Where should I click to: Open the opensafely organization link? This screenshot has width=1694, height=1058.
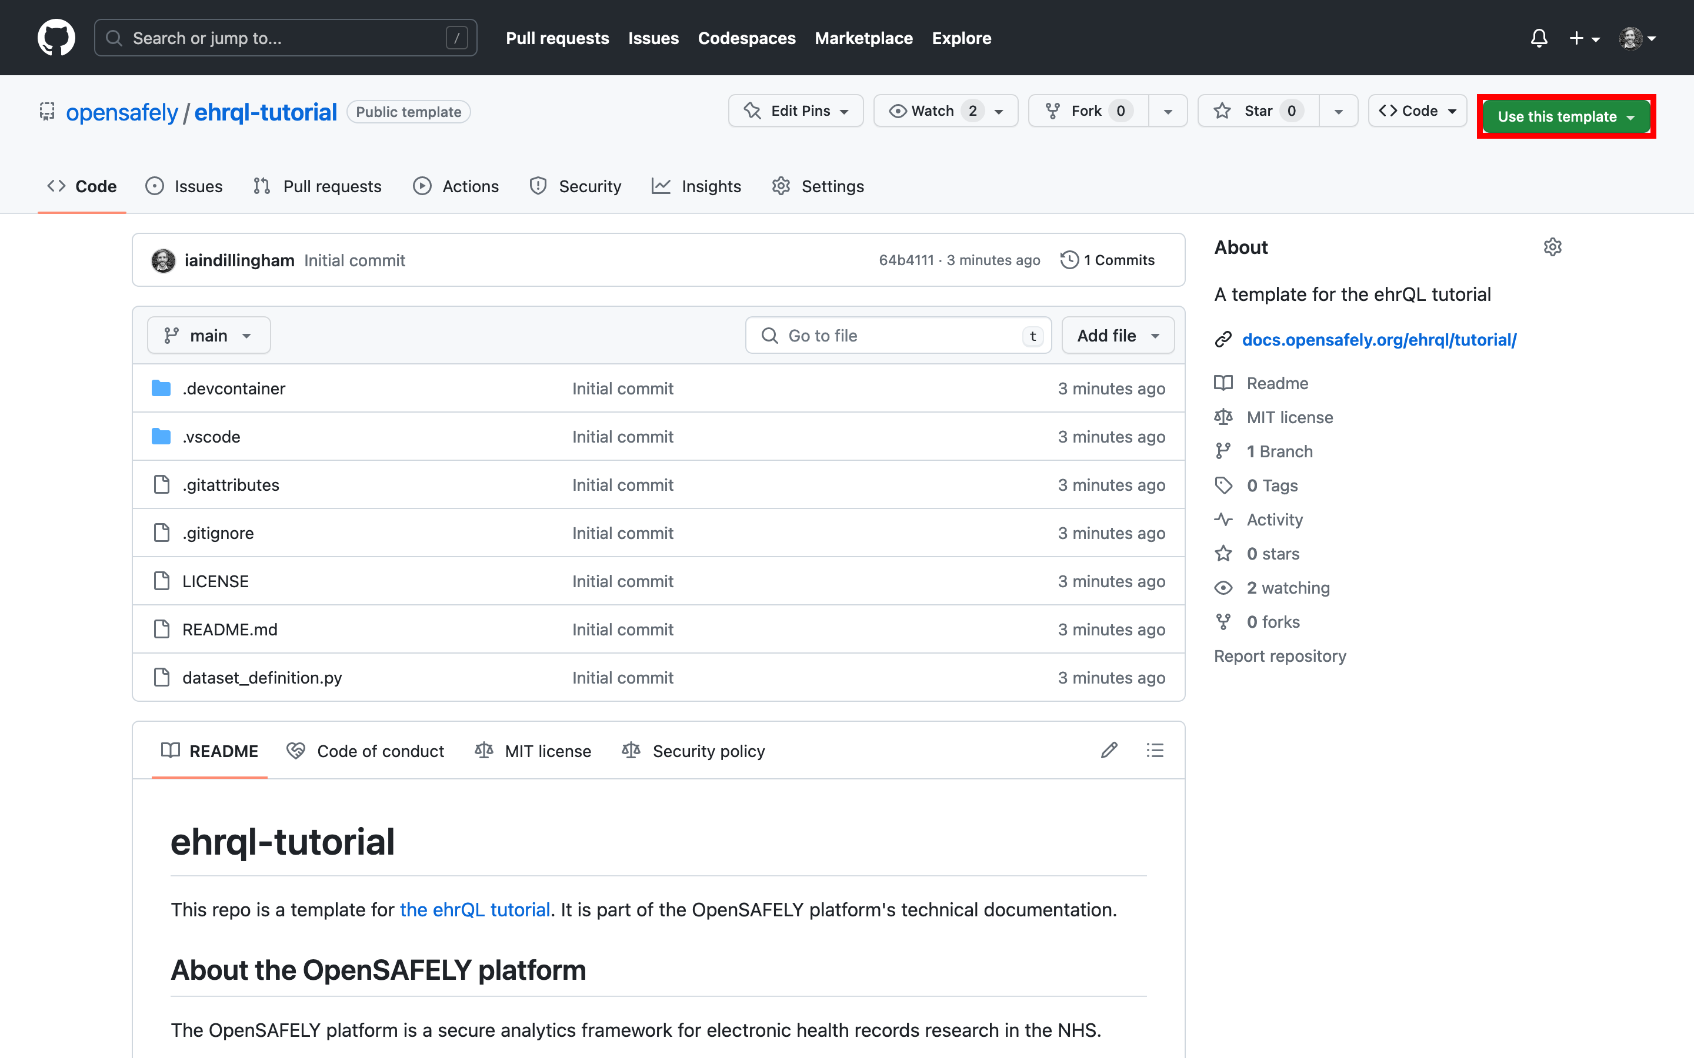(x=122, y=112)
